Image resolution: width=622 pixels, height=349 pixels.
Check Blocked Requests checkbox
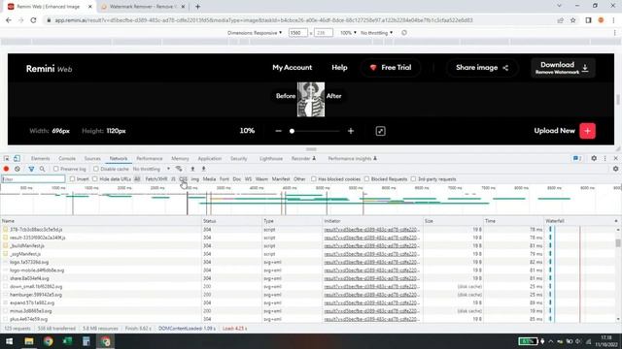coord(366,179)
